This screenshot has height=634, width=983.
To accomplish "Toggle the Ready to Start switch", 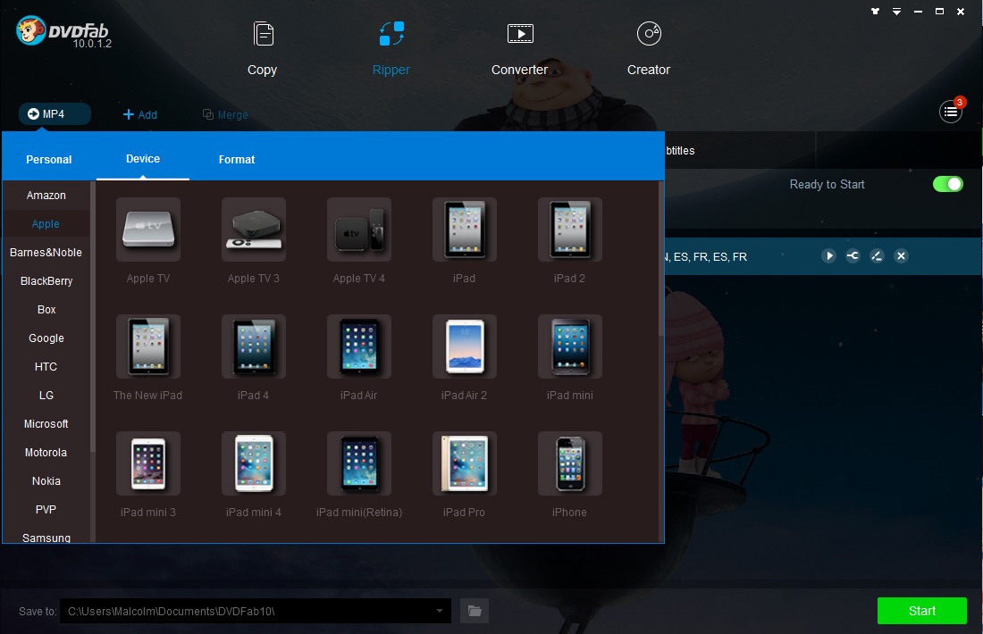I will 948,184.
